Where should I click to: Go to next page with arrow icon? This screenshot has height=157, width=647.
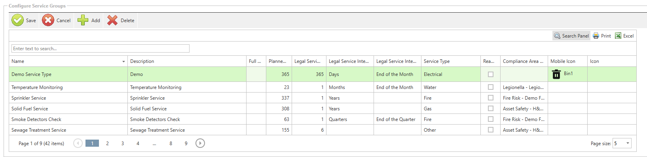point(200,143)
